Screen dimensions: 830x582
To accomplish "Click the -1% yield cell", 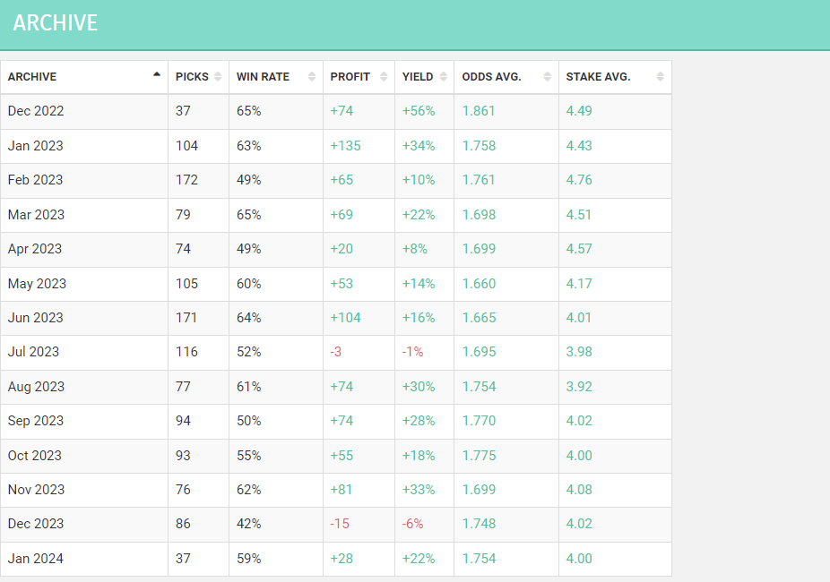I will coord(412,352).
